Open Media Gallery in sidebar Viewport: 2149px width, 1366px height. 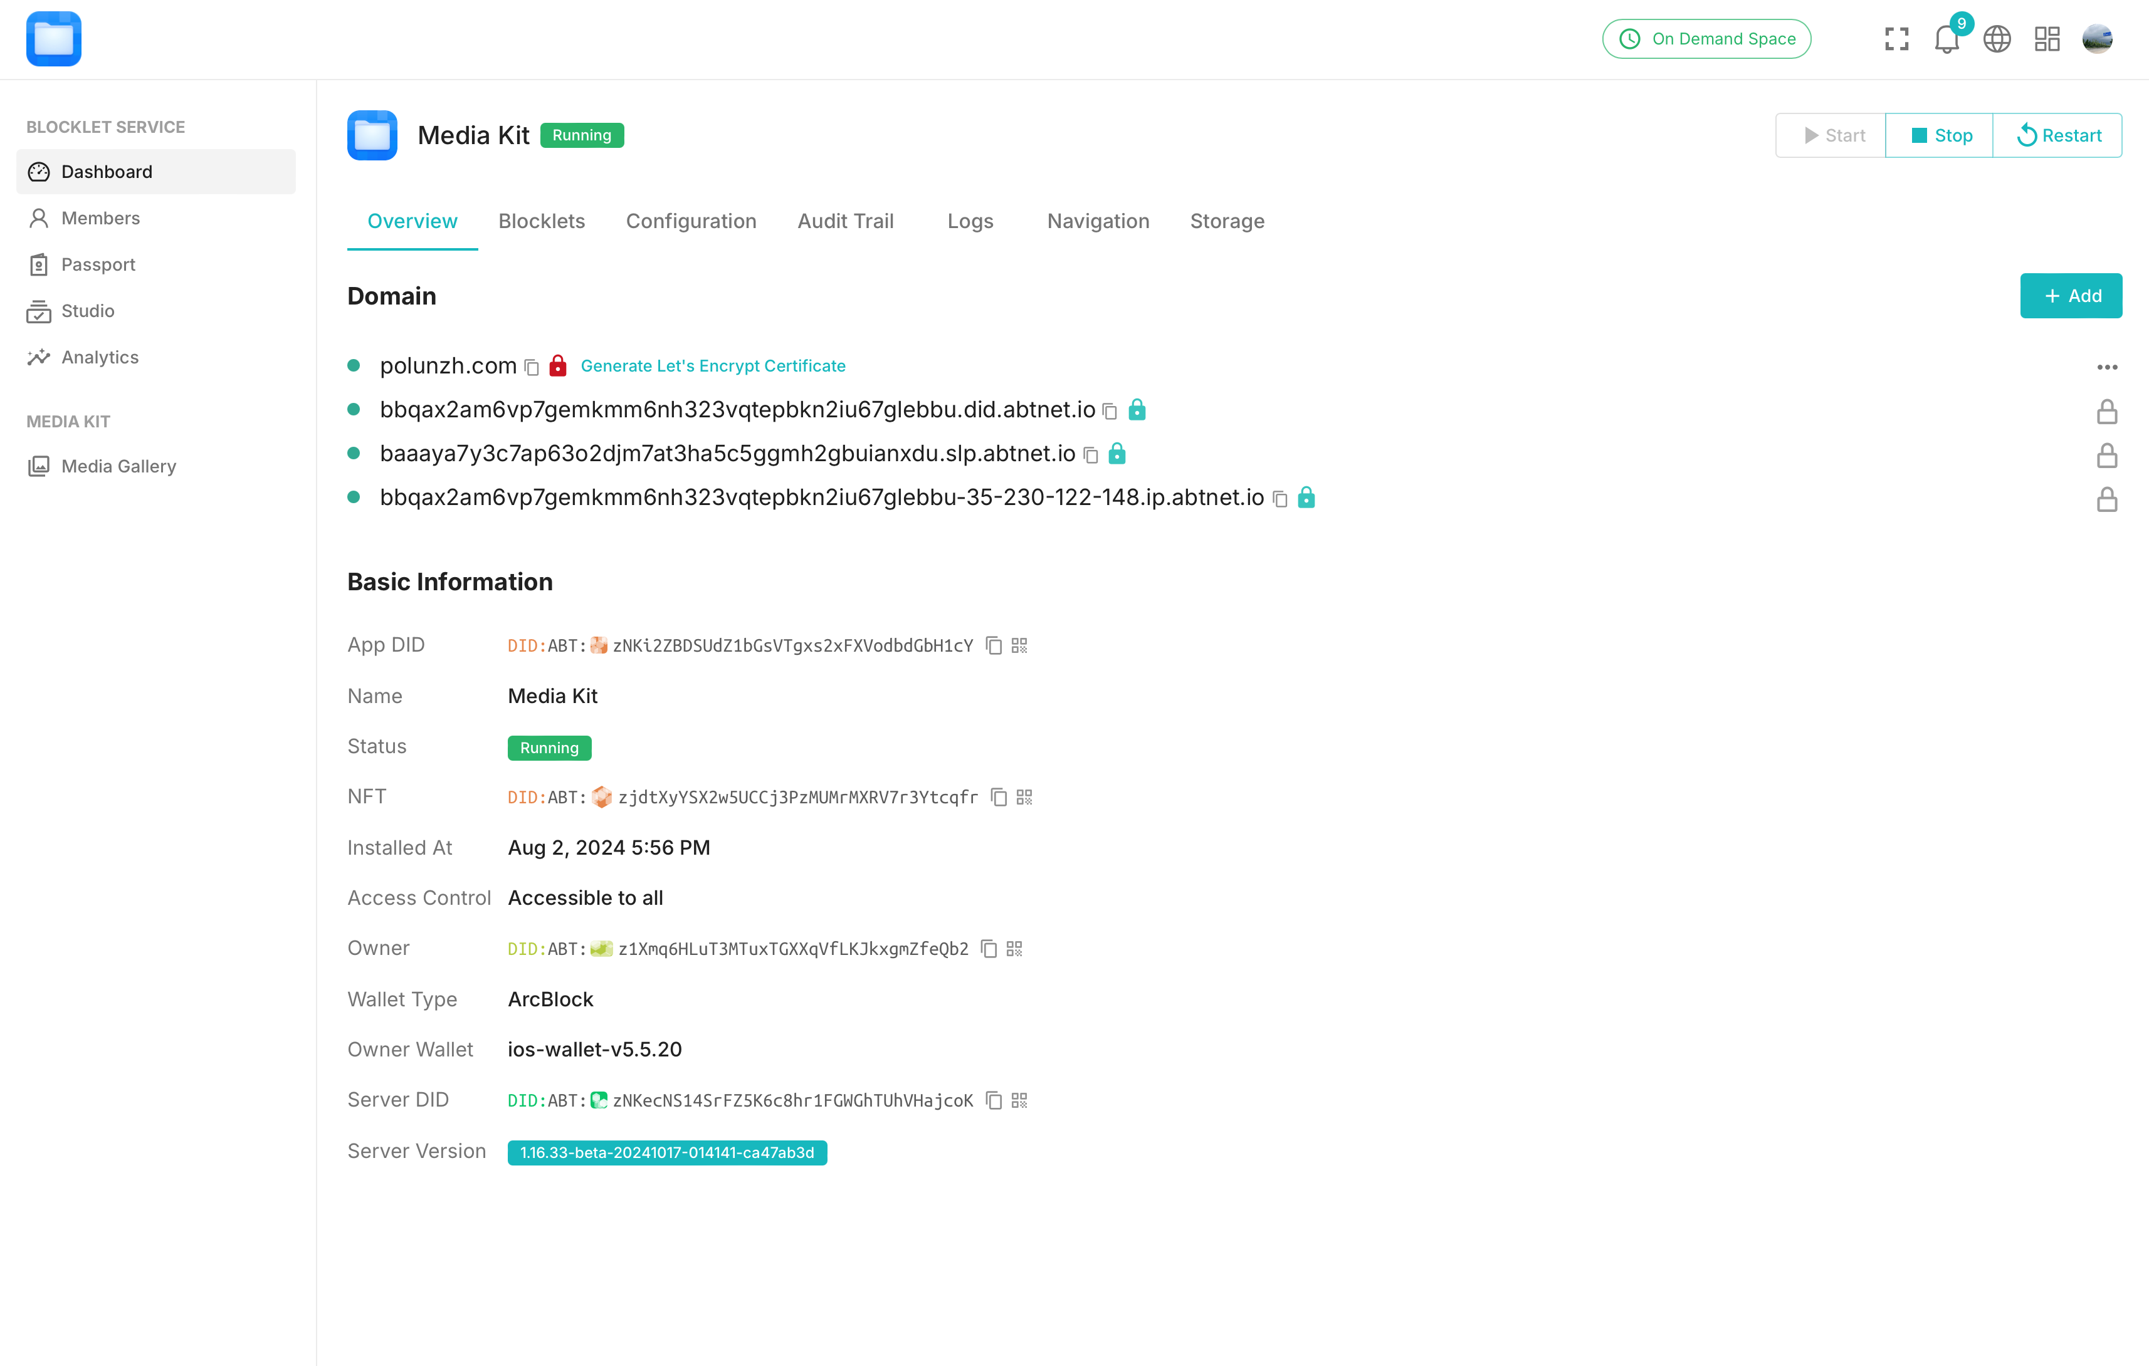118,467
